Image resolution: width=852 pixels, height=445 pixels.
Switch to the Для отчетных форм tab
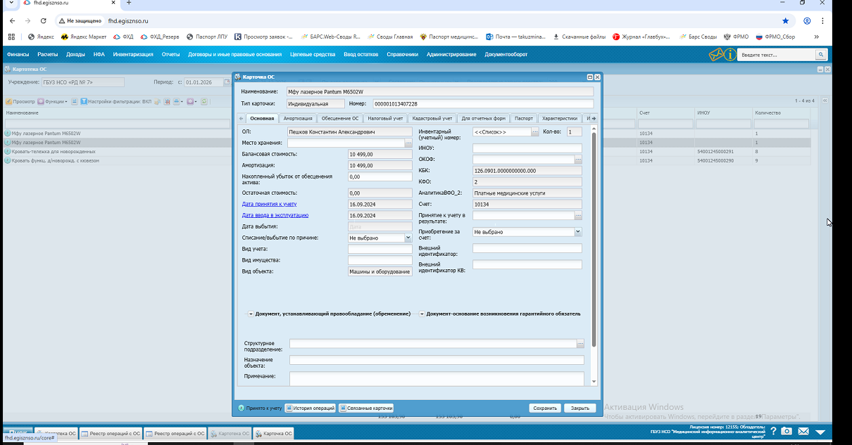[x=484, y=118]
